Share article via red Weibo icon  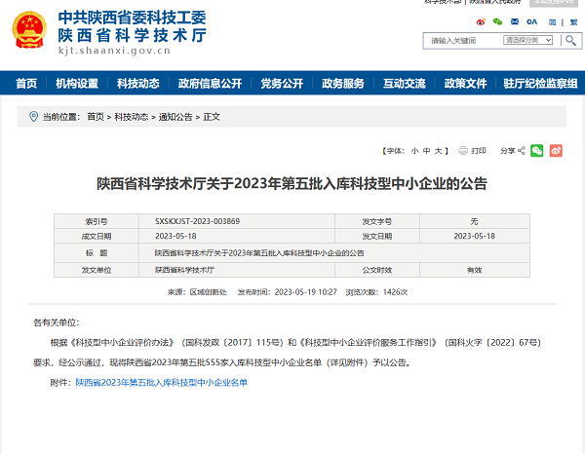click(x=556, y=151)
